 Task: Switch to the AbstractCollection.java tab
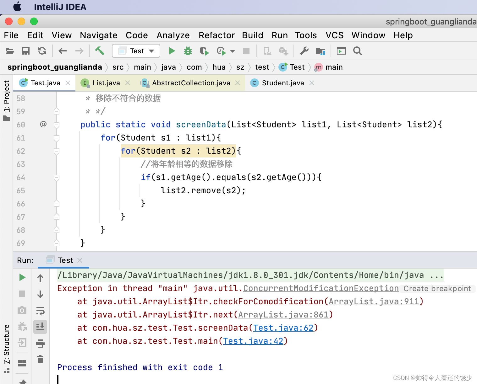pyautogui.click(x=190, y=83)
